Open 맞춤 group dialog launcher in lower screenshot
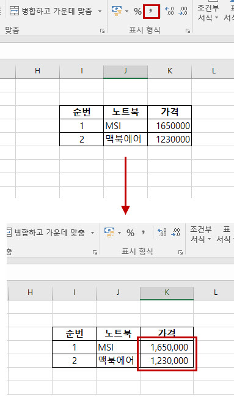Image resolution: width=234 pixels, height=405 pixels. (x=95, y=252)
